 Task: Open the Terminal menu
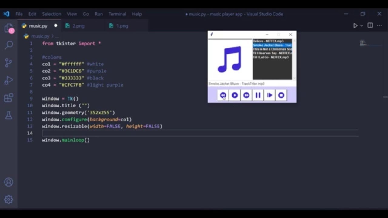(117, 14)
